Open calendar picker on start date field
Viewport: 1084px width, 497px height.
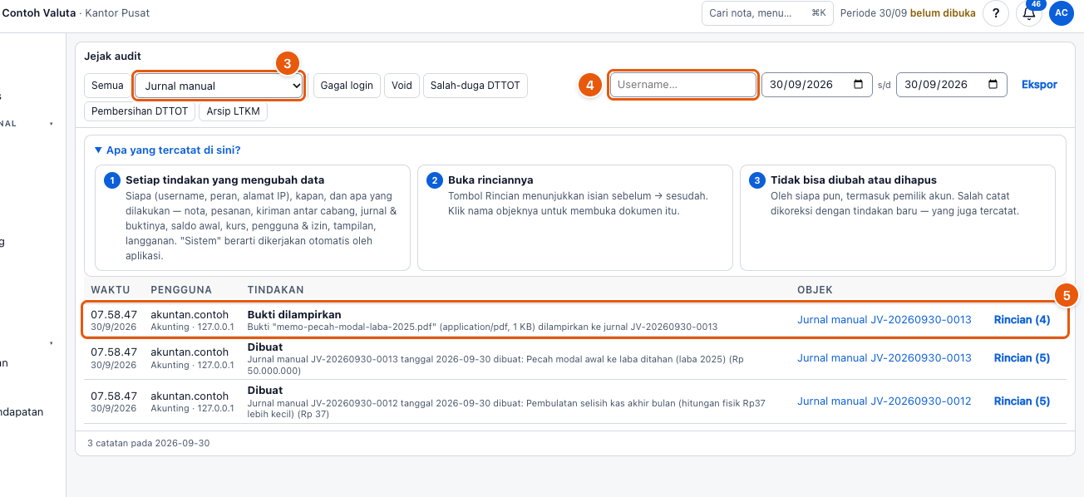click(x=859, y=85)
